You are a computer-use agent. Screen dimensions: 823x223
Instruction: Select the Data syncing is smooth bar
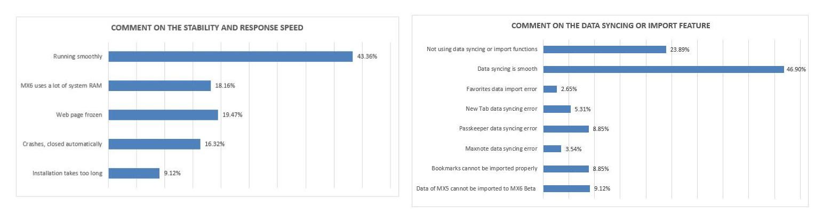pos(663,69)
